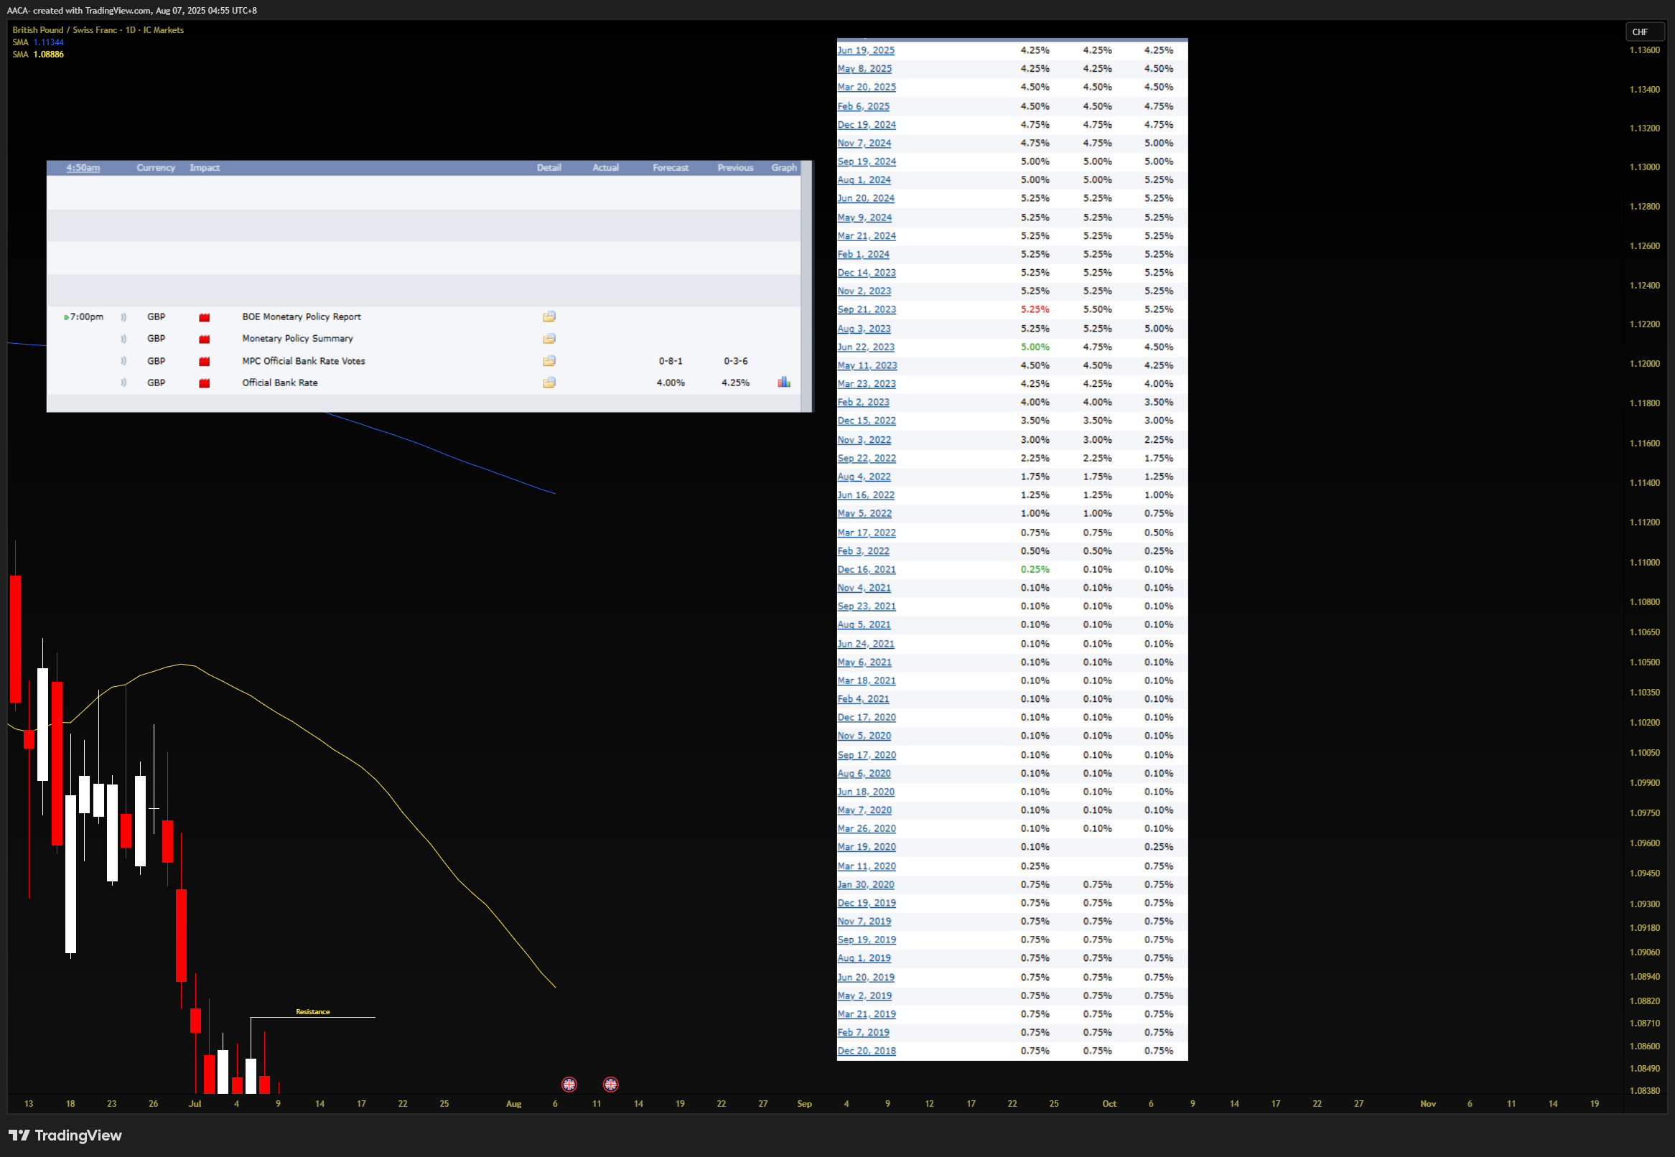Click red impact icon of BOE Monetary Policy Report
This screenshot has height=1157, width=1675.
pos(205,317)
